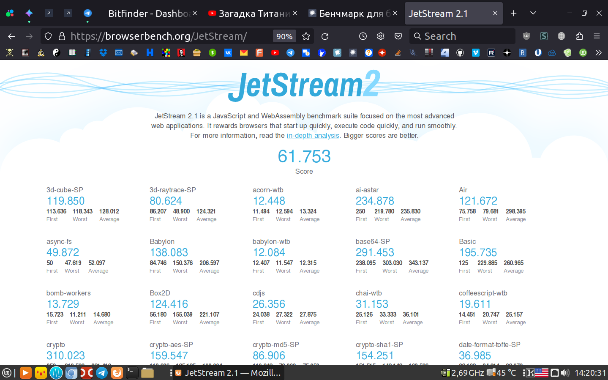This screenshot has width=608, height=380.
Task: Launch Firefox from the taskbar
Action: click(x=117, y=372)
